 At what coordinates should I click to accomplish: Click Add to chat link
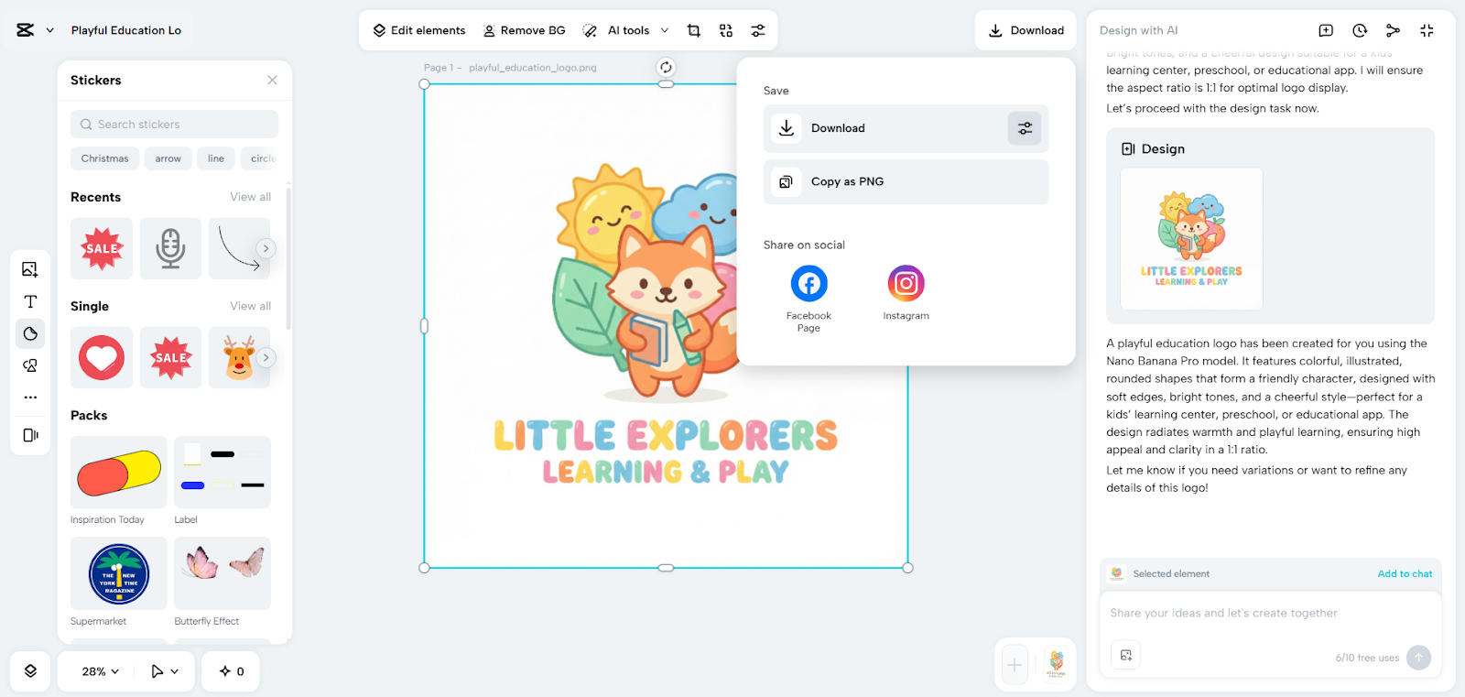(x=1405, y=573)
